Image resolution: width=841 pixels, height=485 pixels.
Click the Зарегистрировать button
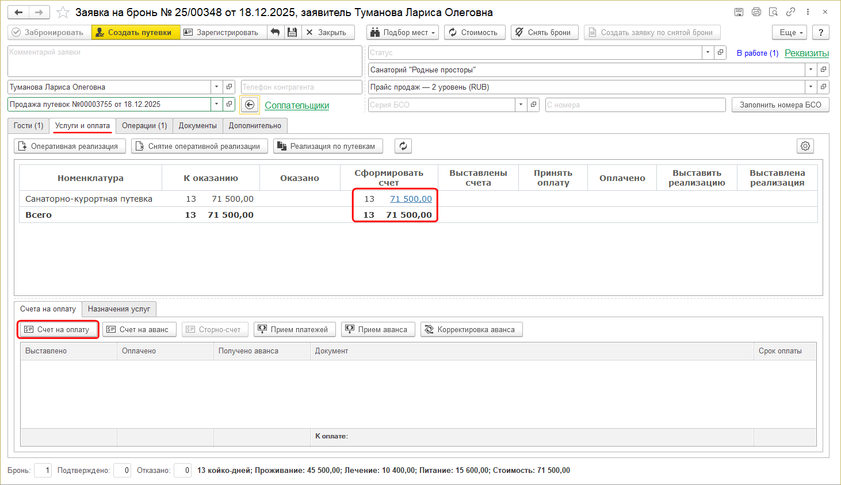click(x=224, y=32)
